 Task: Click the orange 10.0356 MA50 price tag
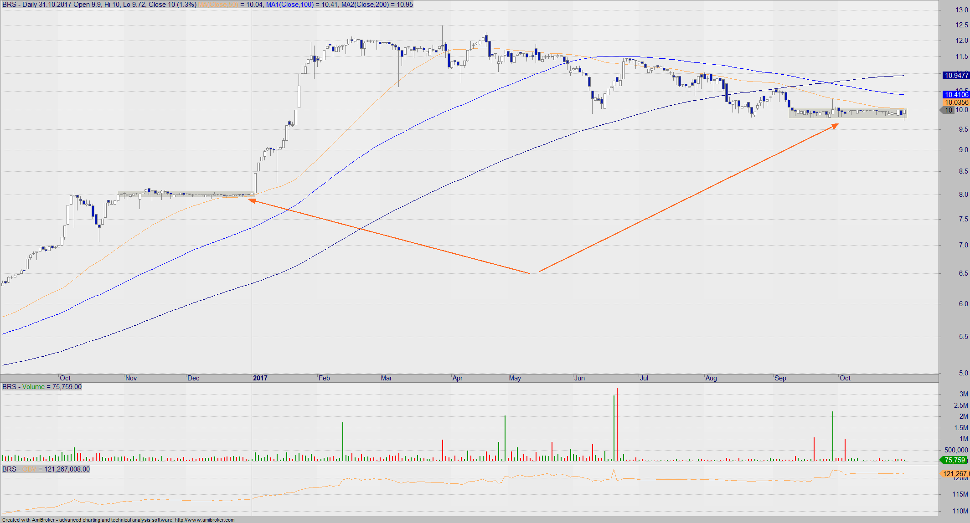956,103
